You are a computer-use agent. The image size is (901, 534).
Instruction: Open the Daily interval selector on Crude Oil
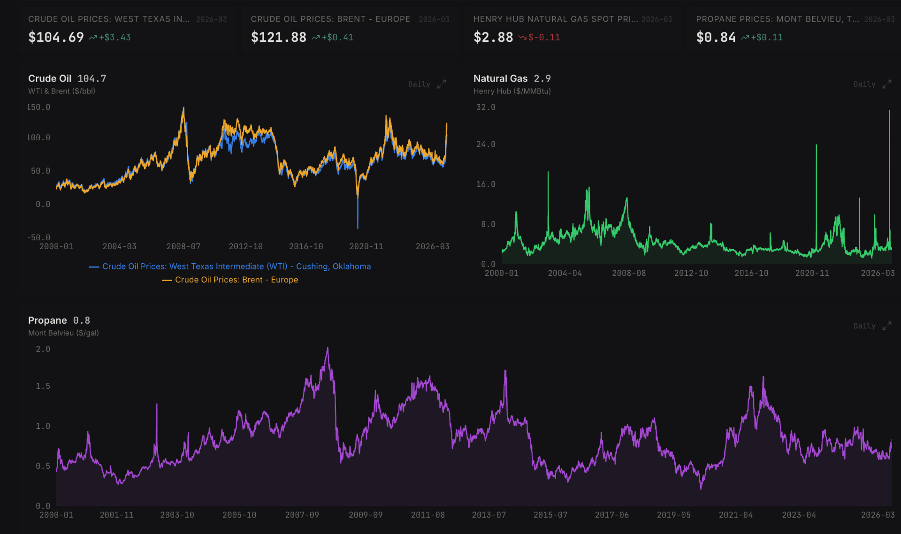(419, 84)
